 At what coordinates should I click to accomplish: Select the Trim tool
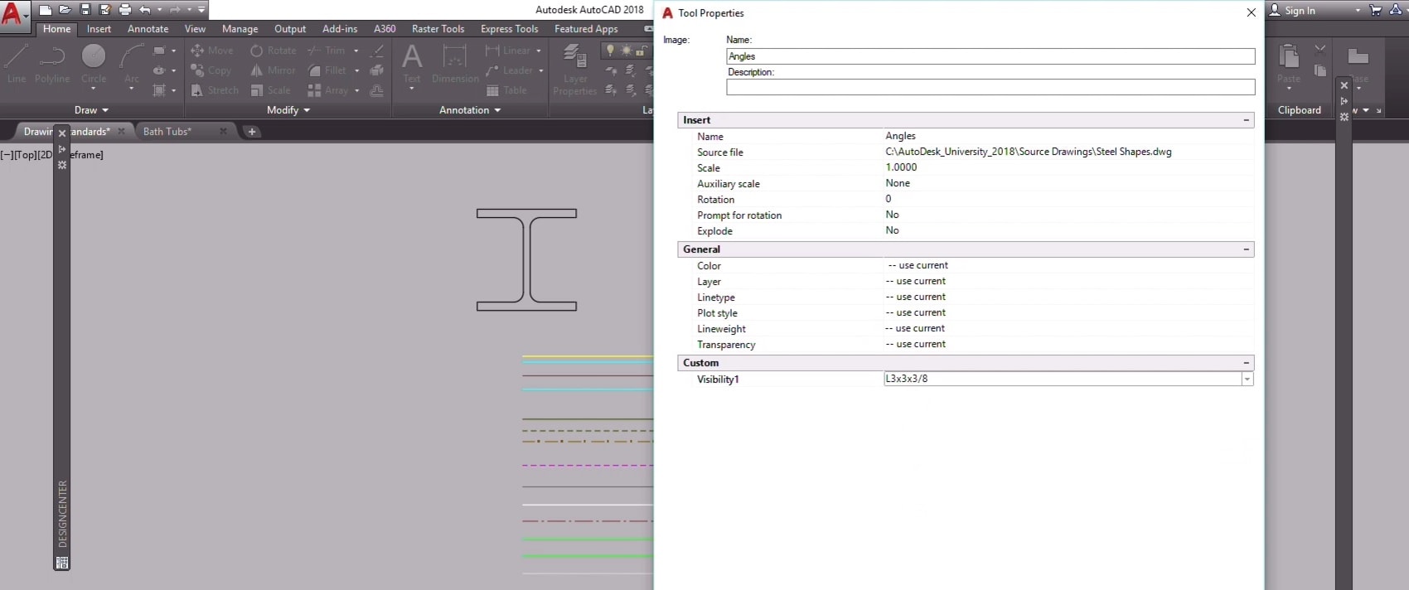pyautogui.click(x=327, y=51)
